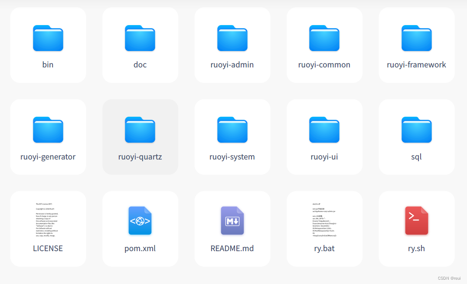467x284 pixels.
Task: Click the 'doc' folder name label
Action: coord(140,65)
